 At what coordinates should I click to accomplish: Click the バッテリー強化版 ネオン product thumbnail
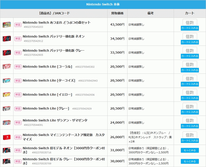tap(7, 39)
